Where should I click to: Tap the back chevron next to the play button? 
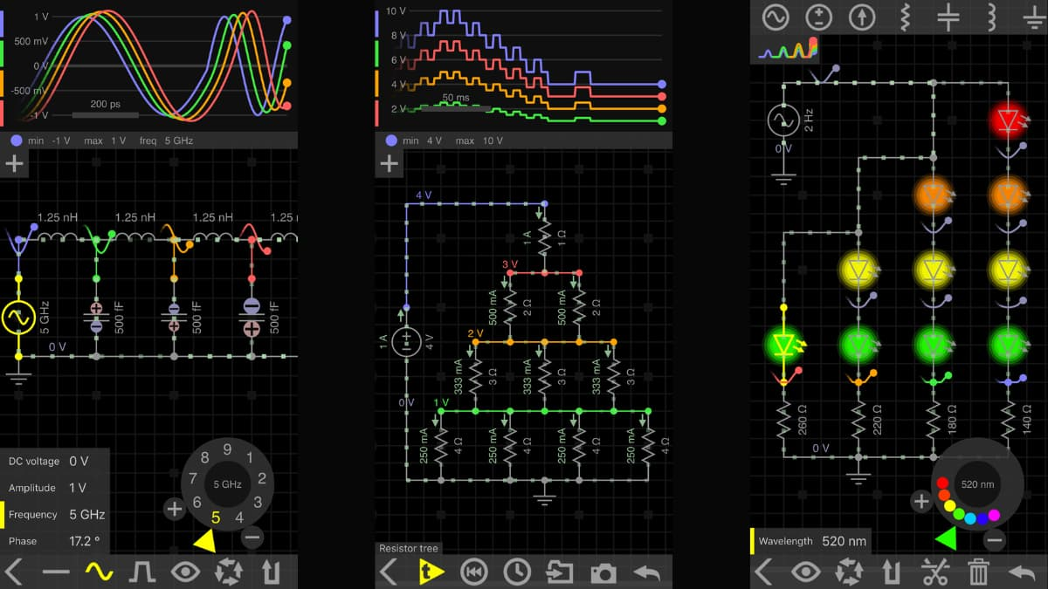387,572
